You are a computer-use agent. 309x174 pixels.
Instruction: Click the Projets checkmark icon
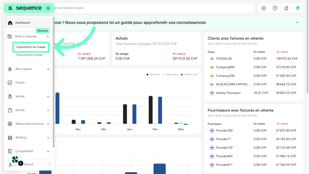click(10, 83)
